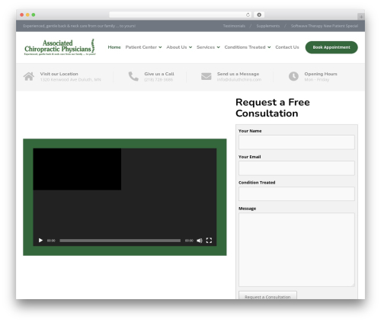This screenshot has width=381, height=322.
Task: Click the clock icon beside Opening Hours
Action: [293, 76]
